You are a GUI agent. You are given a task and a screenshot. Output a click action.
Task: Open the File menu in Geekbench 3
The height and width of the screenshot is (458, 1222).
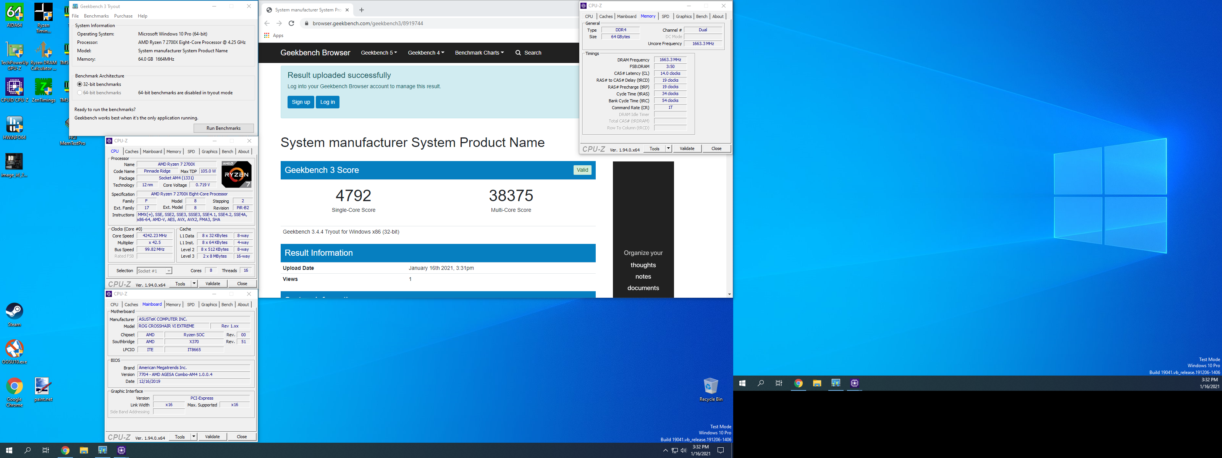tap(76, 16)
